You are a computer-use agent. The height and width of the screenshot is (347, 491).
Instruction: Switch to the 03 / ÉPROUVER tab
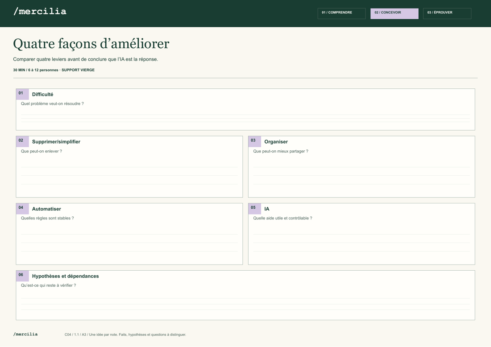coord(447,13)
